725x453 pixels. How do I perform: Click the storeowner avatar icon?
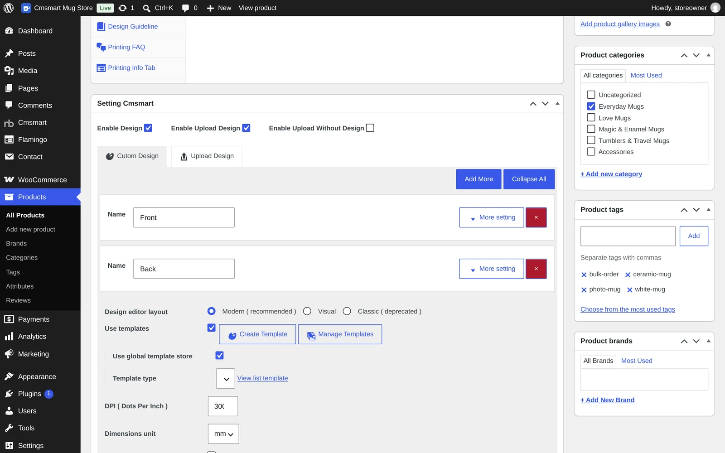[x=715, y=8]
